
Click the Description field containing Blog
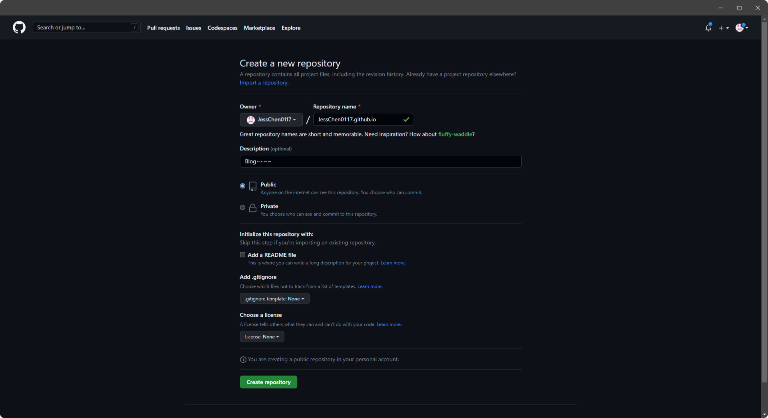(380, 161)
